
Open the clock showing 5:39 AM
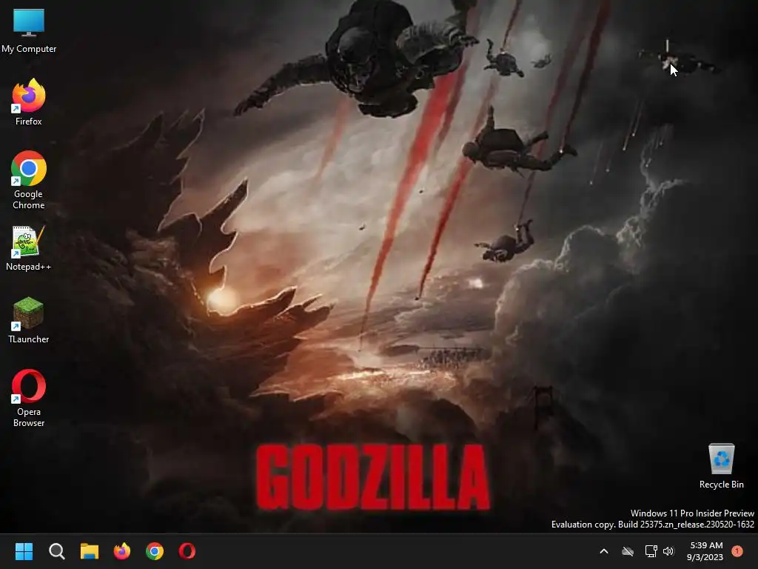(705, 551)
